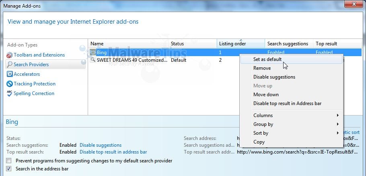The height and width of the screenshot is (176, 366).
Task: Click the Accelerators icon
Action: point(10,74)
